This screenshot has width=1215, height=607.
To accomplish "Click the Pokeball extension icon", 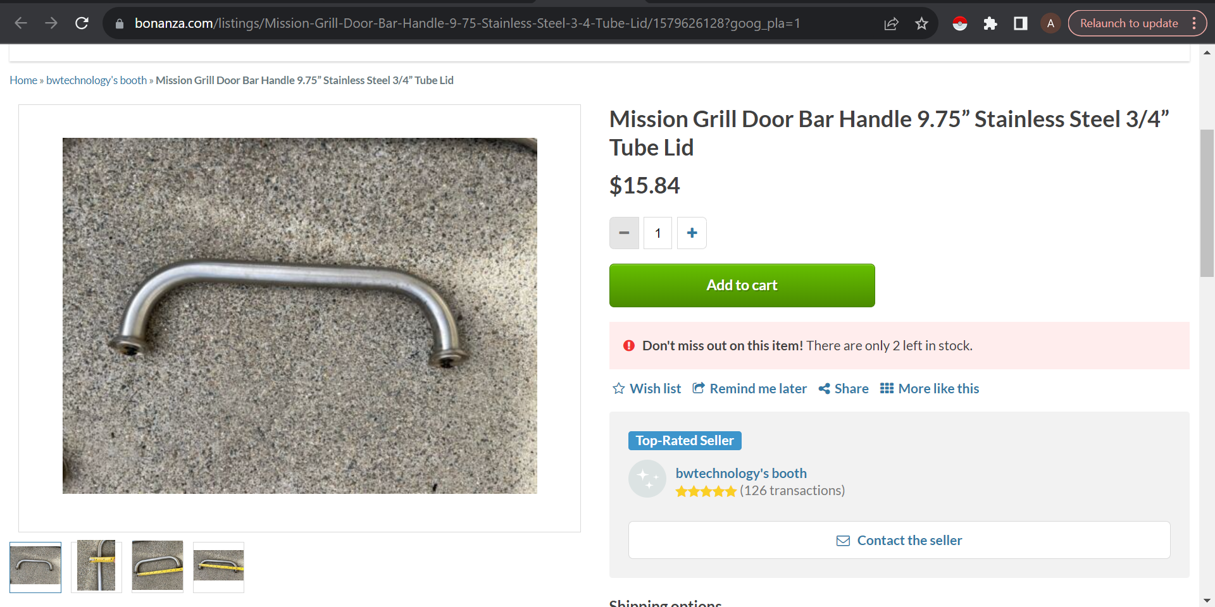I will click(x=959, y=23).
